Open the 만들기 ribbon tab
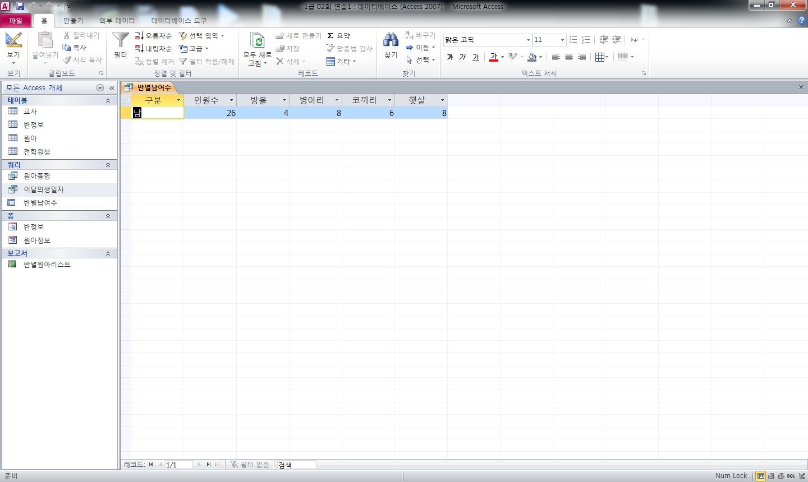This screenshot has height=482, width=808. (x=73, y=21)
